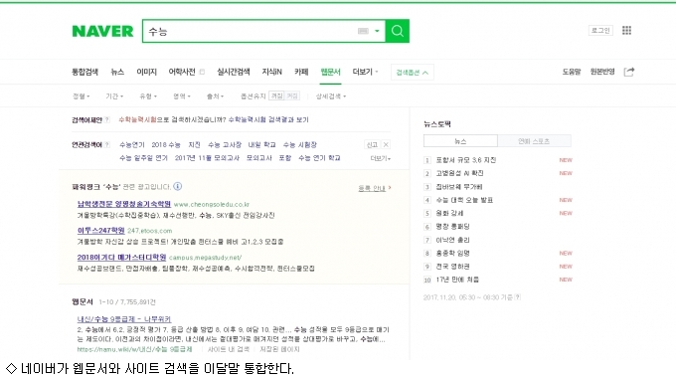Viewport: 676px width, 380px height.
Task: Open the 2018이거다 메가스터디학원 ad link
Action: coord(121,257)
